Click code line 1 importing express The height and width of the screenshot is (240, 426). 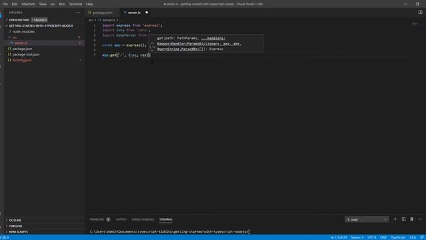132,25
